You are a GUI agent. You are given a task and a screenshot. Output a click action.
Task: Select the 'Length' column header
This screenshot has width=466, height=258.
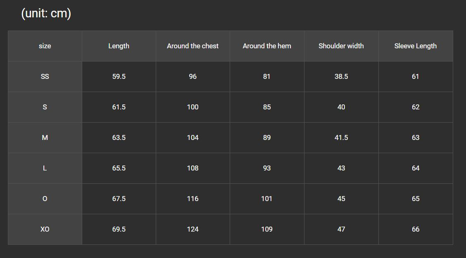[119, 46]
